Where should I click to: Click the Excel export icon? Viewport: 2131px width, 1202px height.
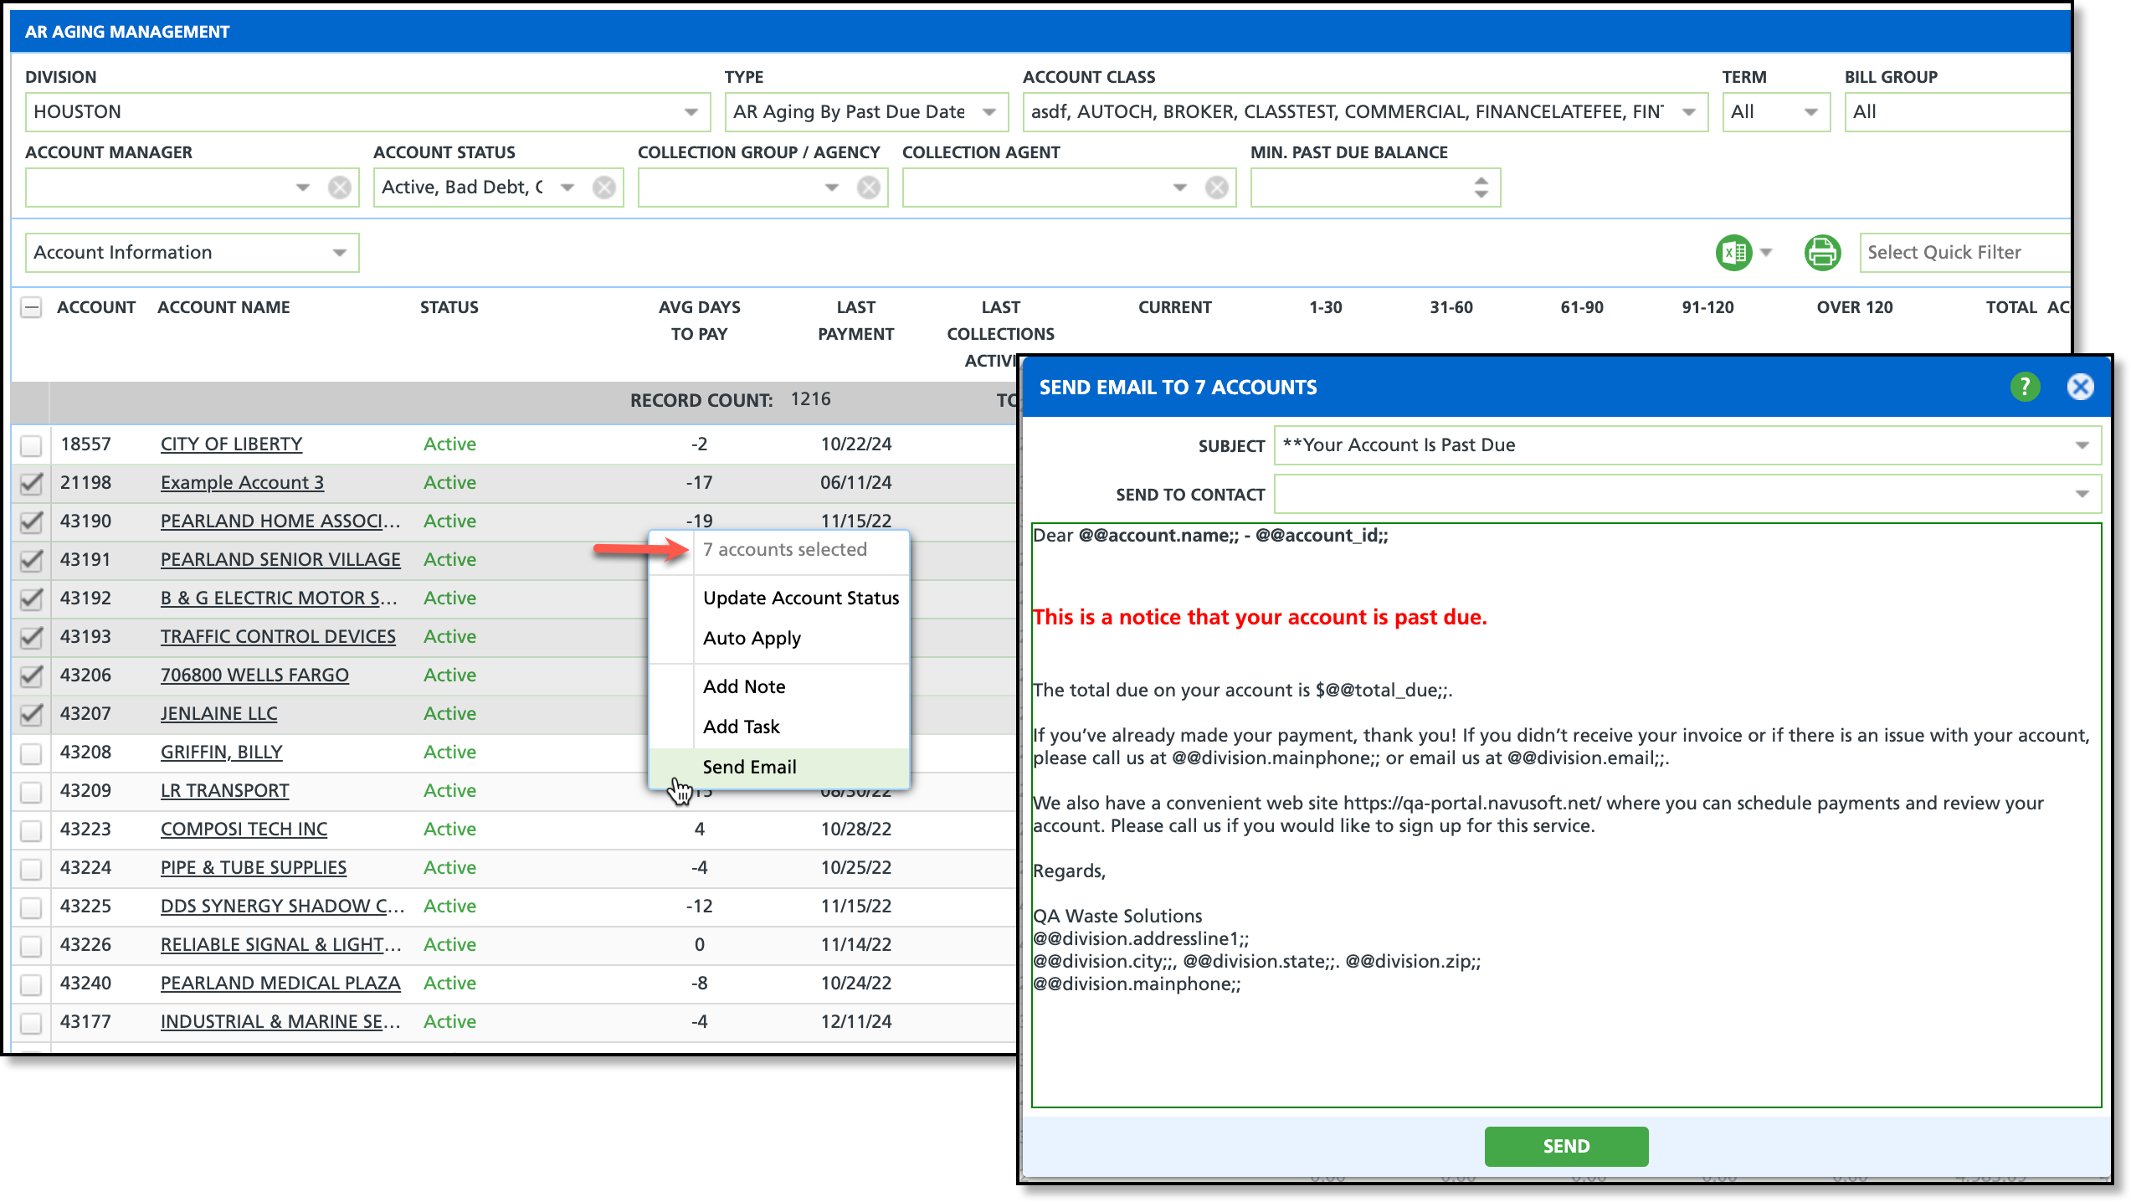(x=1733, y=252)
